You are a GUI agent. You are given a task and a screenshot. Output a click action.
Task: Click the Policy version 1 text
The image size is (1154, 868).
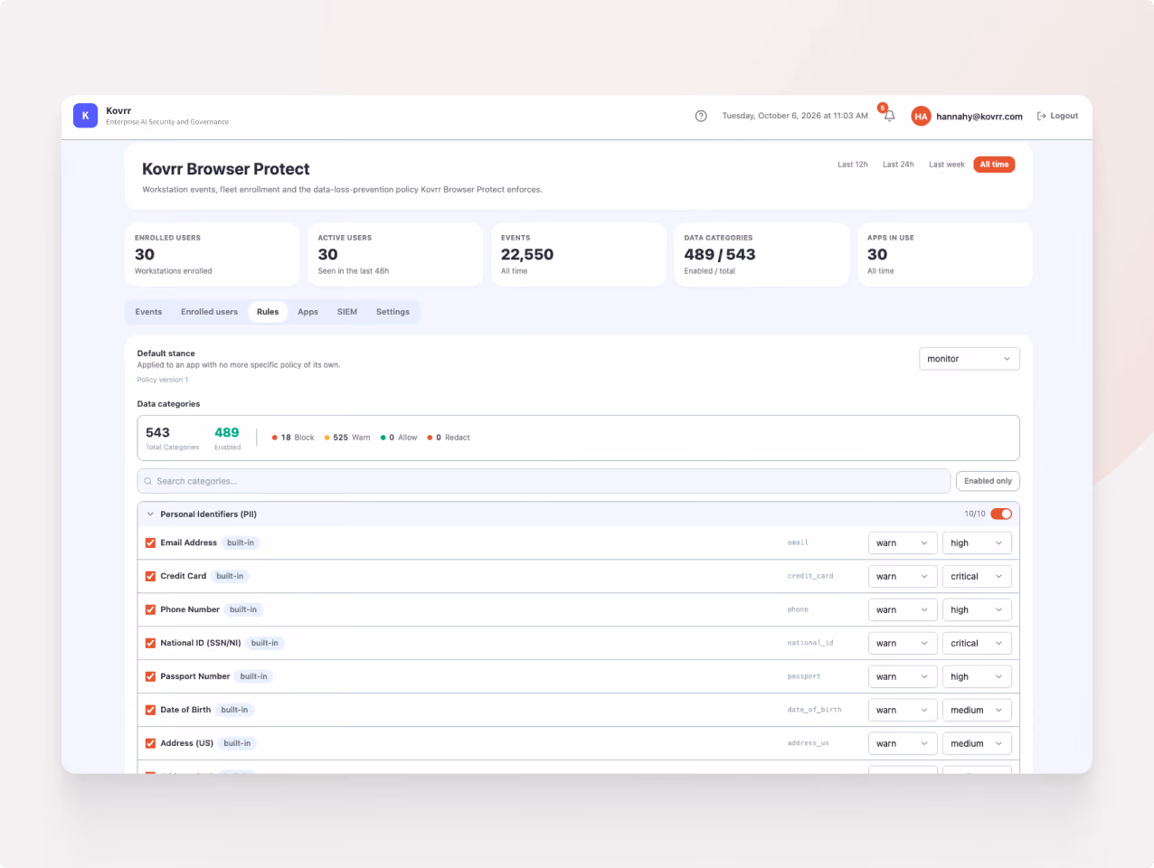point(163,380)
